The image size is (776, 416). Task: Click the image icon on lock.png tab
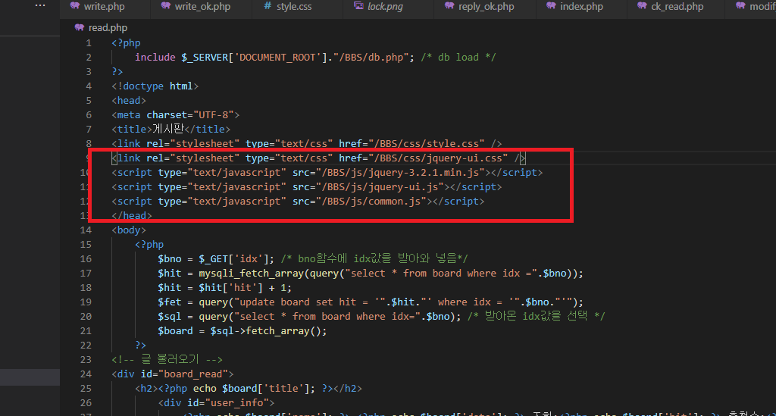point(358,6)
